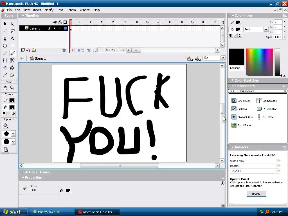
Task: Select the Eraser tool
Action: click(x=12, y=75)
